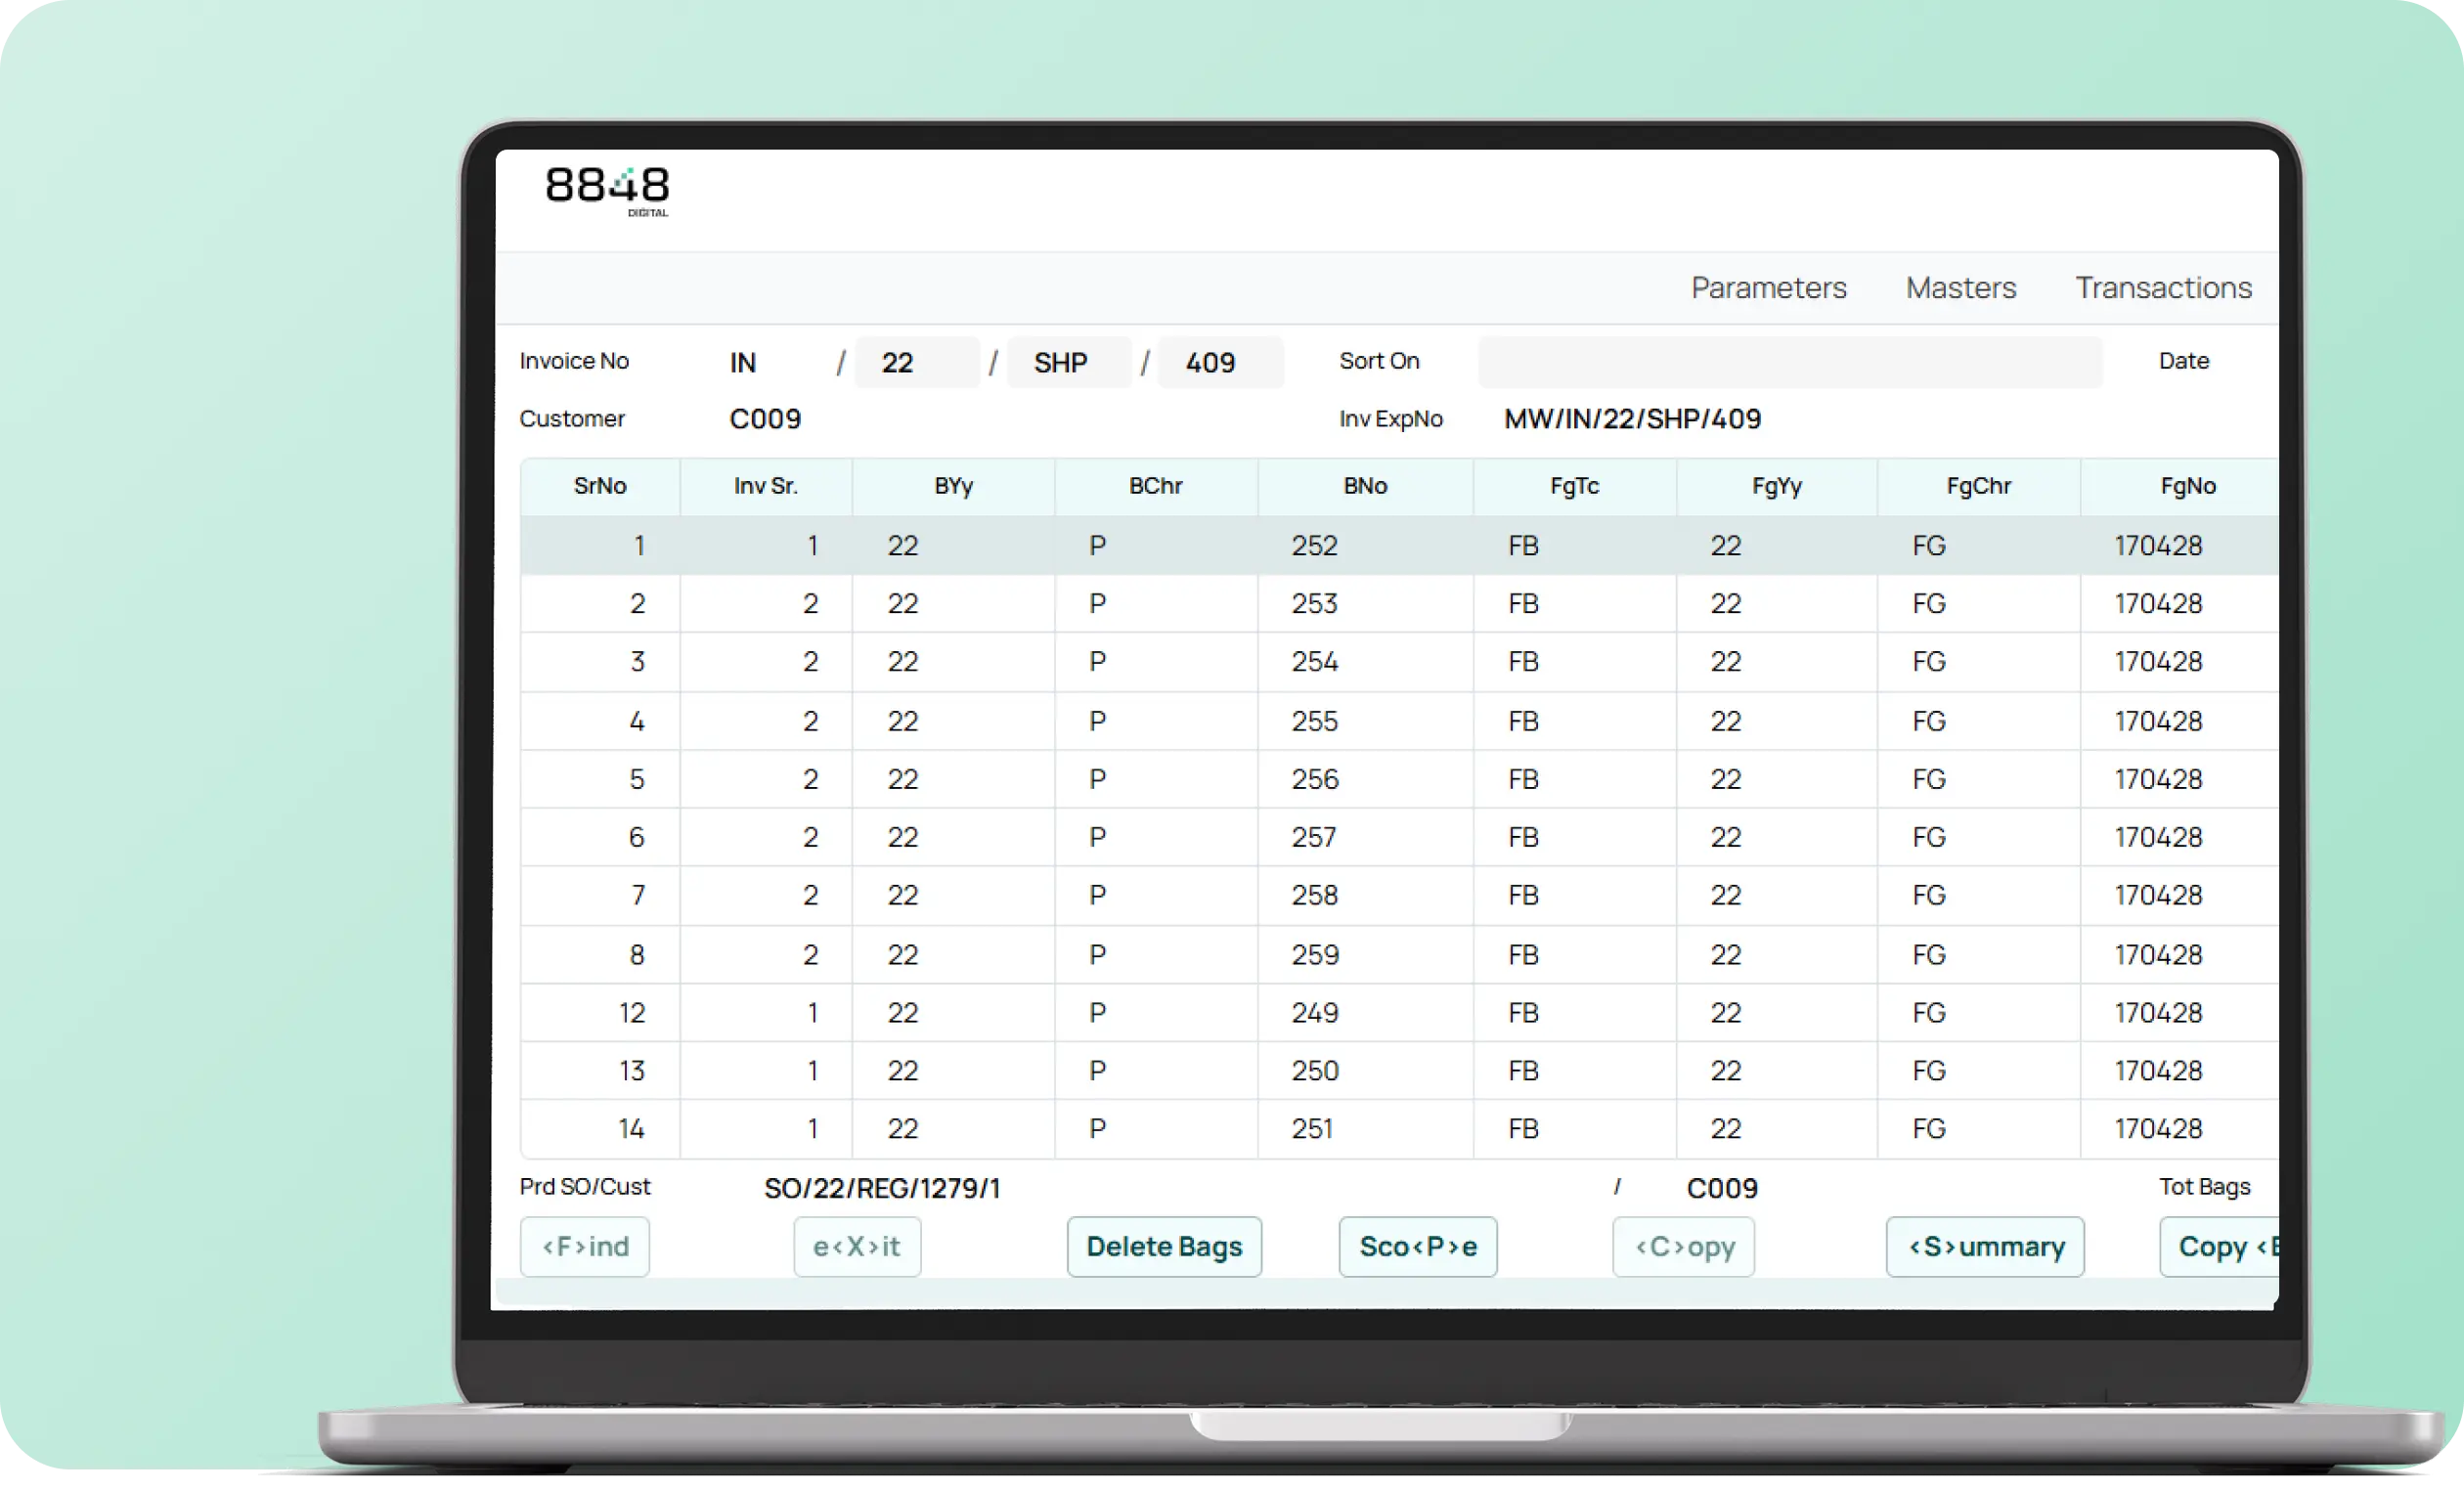The width and height of the screenshot is (2464, 1490).
Task: Click the invoice number field 409
Action: point(1220,362)
